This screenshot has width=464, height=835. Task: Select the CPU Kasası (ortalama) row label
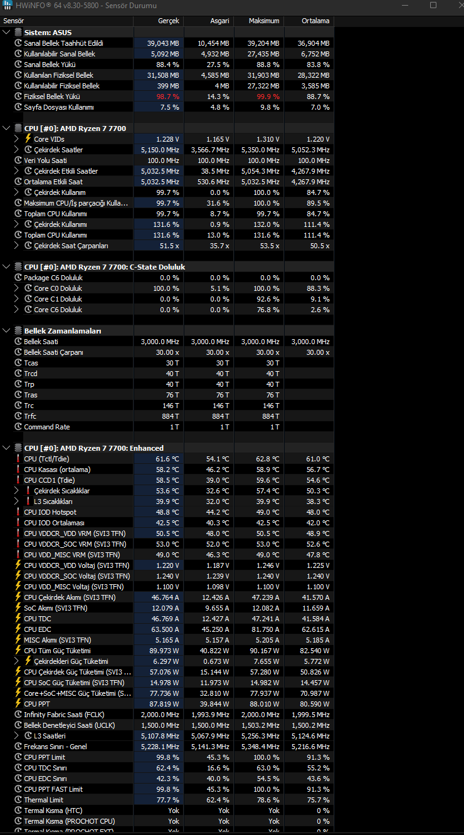57,470
